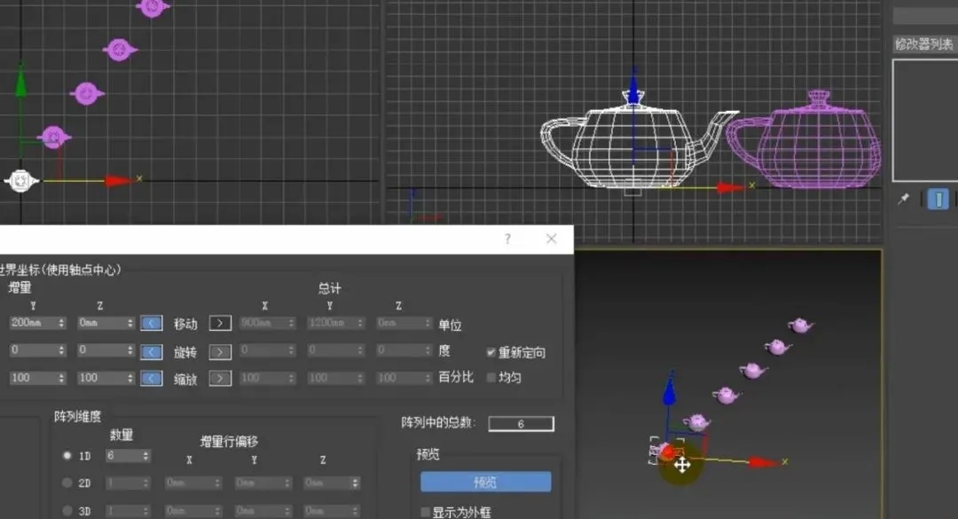The width and height of the screenshot is (958, 519).
Task: Click spinner of the incremental scale Z field
Action: (130, 379)
